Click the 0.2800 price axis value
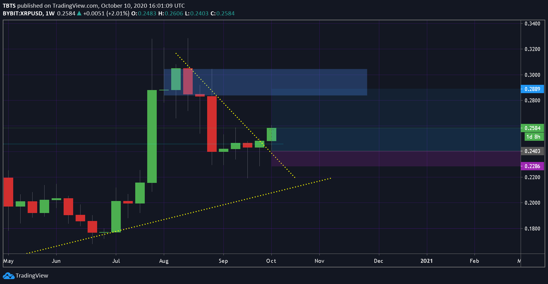The width and height of the screenshot is (548, 284). click(532, 101)
